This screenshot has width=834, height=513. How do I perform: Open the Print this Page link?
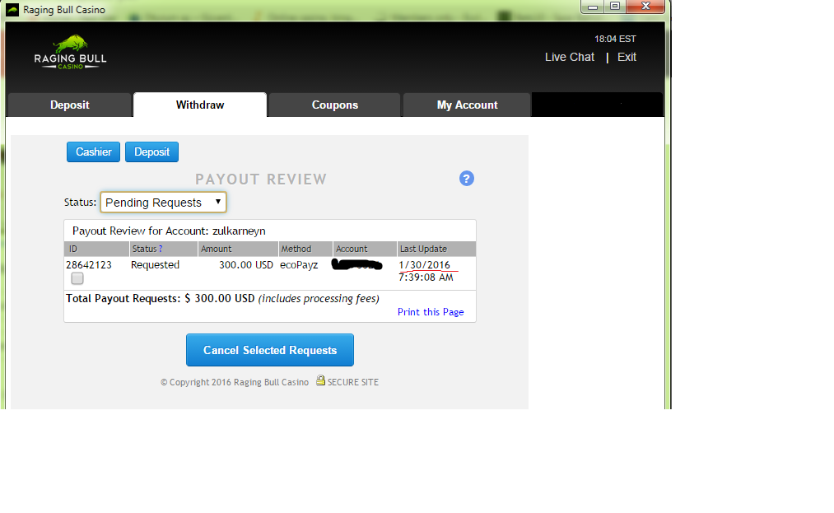(x=431, y=312)
